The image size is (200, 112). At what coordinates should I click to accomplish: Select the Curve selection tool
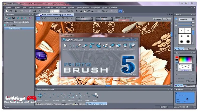point(79,96)
